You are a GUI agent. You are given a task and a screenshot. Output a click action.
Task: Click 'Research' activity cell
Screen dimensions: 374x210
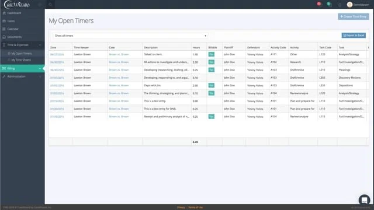click(x=296, y=62)
